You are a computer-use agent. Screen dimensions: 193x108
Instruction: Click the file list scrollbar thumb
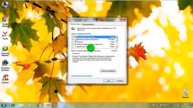click(117, 40)
